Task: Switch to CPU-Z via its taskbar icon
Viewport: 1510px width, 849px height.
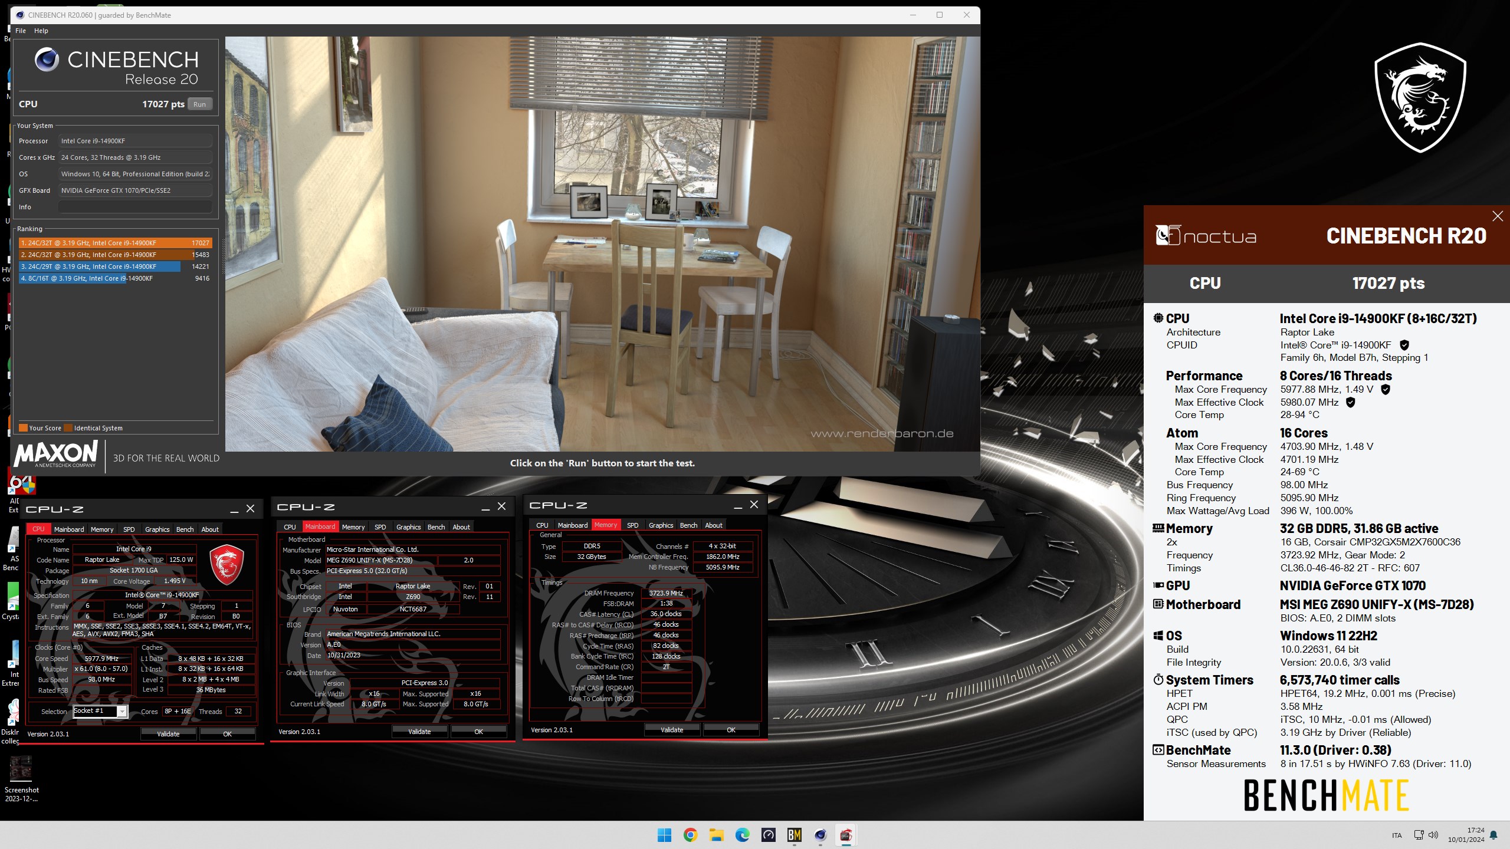Action: tap(846, 835)
